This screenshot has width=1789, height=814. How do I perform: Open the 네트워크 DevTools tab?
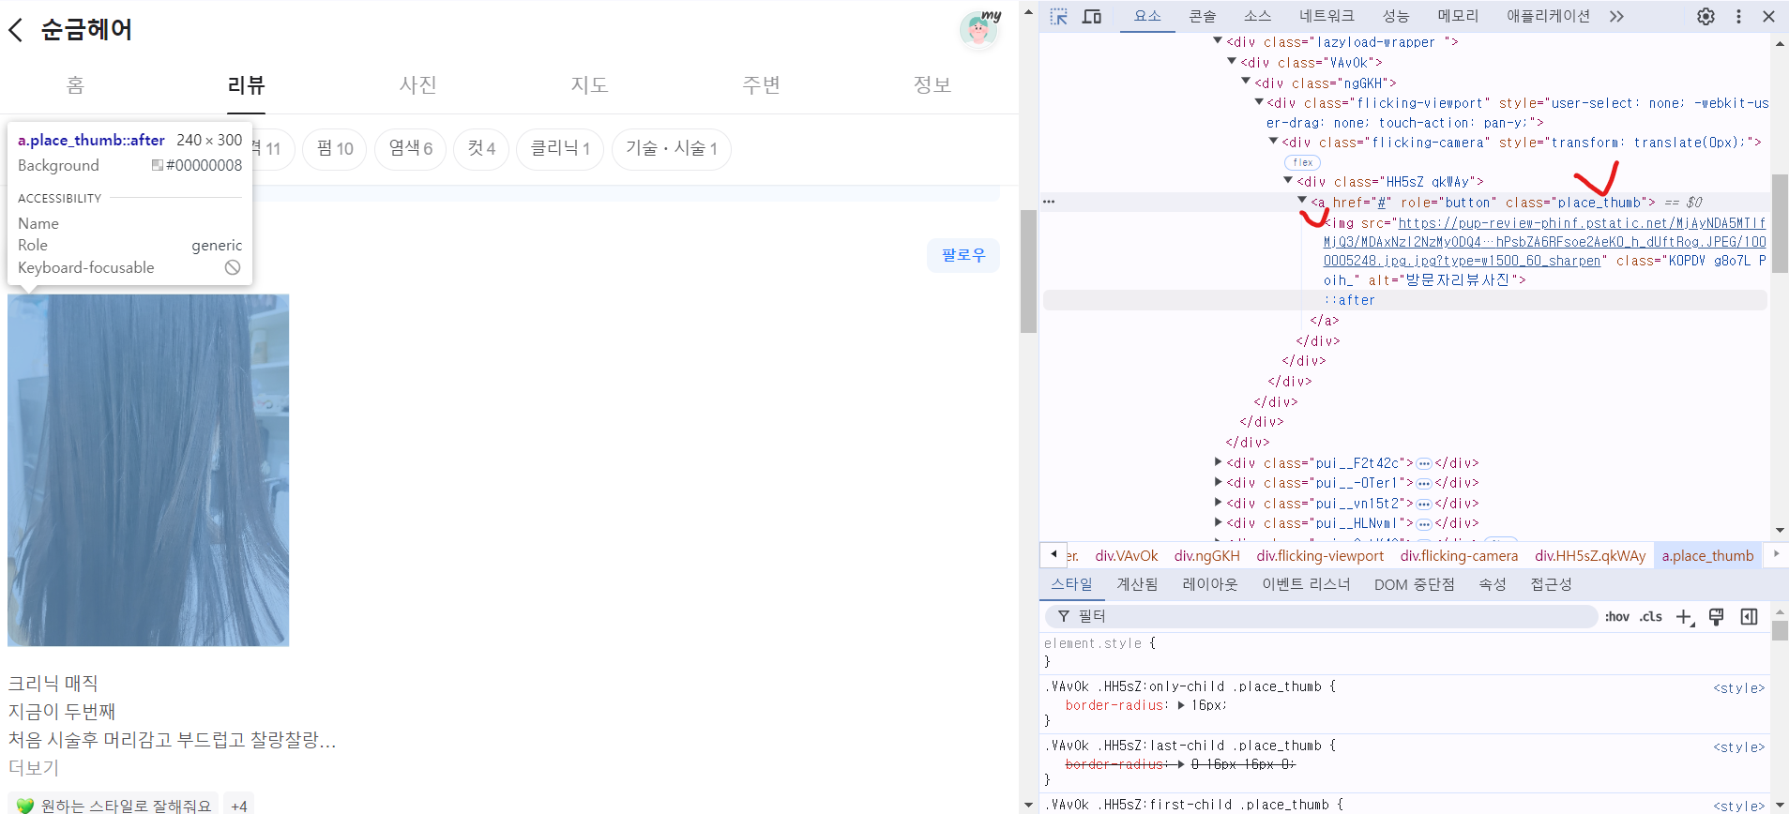click(x=1327, y=16)
